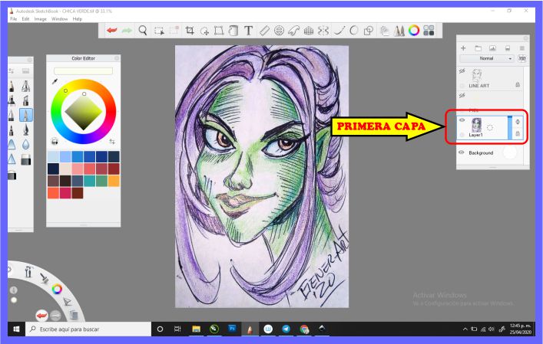Select the highlighted brush in Brush Palette
Screen dimensions: 543x344
pyautogui.click(x=26, y=115)
